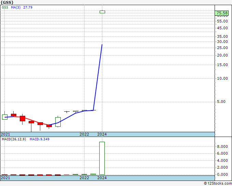The width and height of the screenshot is (232, 186).
Task: Click the 27.79 moving average value
Action: pyautogui.click(x=28, y=7)
